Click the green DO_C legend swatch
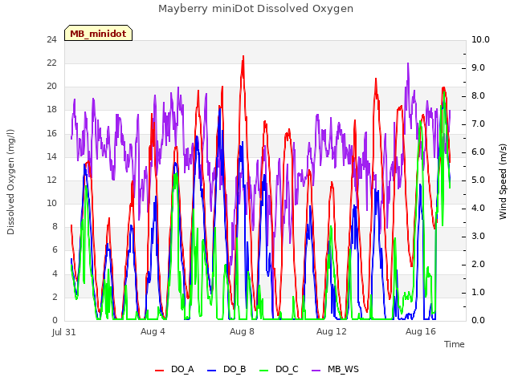This screenshot has width=514, height=385. point(264,371)
